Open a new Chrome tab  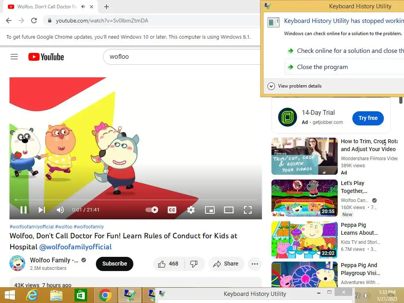107,7
